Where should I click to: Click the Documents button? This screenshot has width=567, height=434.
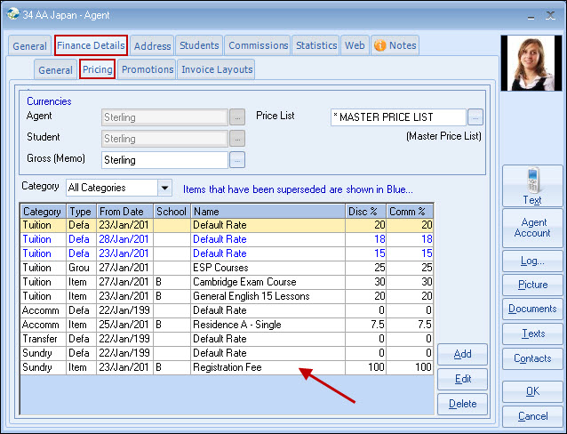coord(531,309)
